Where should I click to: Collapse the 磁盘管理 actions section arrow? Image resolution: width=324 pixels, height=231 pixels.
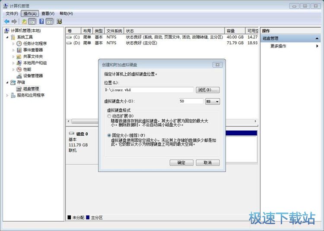[x=317, y=38]
